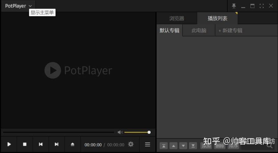Move the playlist item to the top
Screen dimensions: 278x153
click(x=164, y=146)
